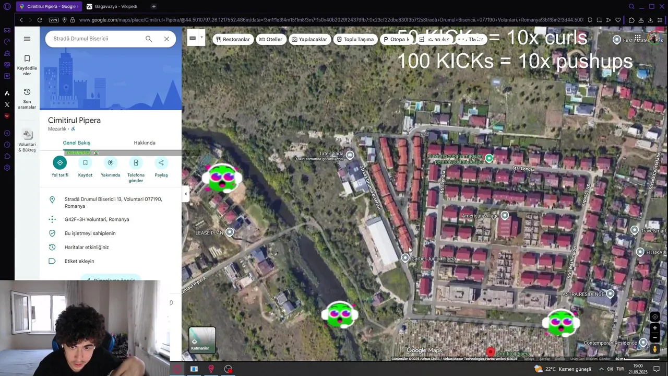The width and height of the screenshot is (668, 376).
Task: Click the search magnifier in Maps search box
Action: (x=149, y=39)
